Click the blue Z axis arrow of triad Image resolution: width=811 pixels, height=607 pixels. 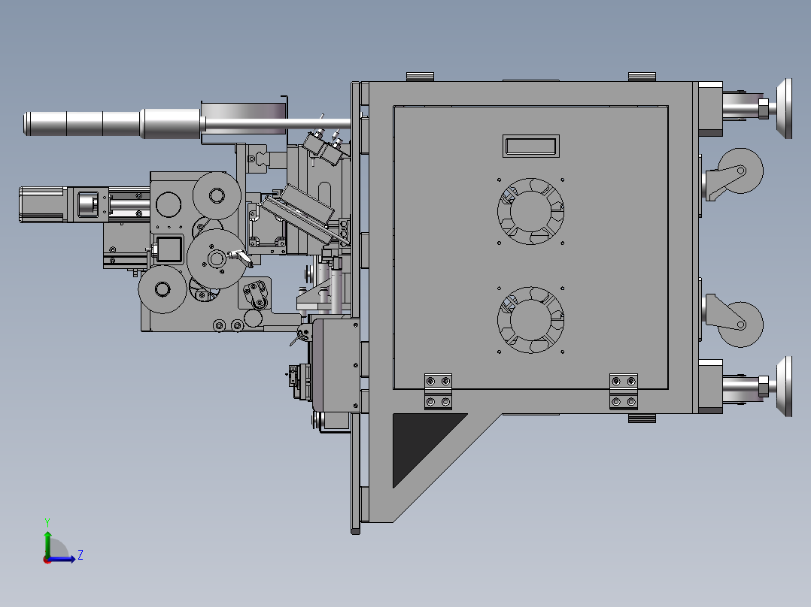(62, 558)
